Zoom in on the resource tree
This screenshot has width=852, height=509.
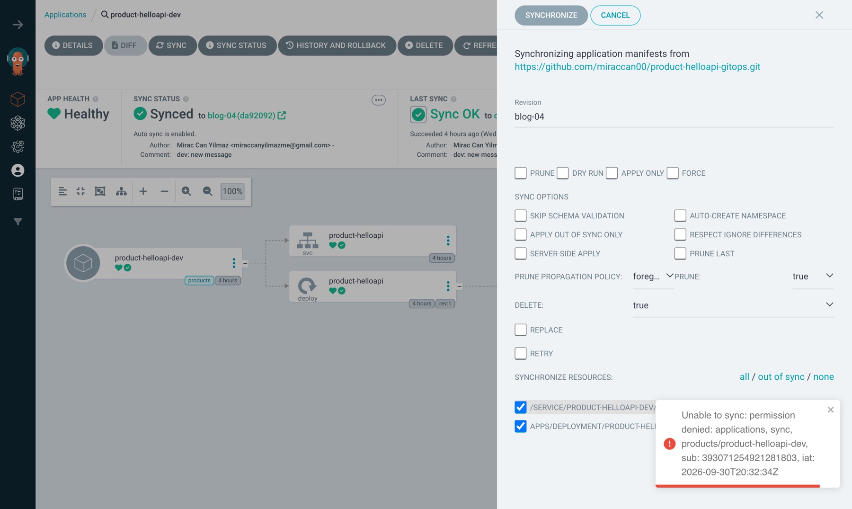(x=186, y=191)
